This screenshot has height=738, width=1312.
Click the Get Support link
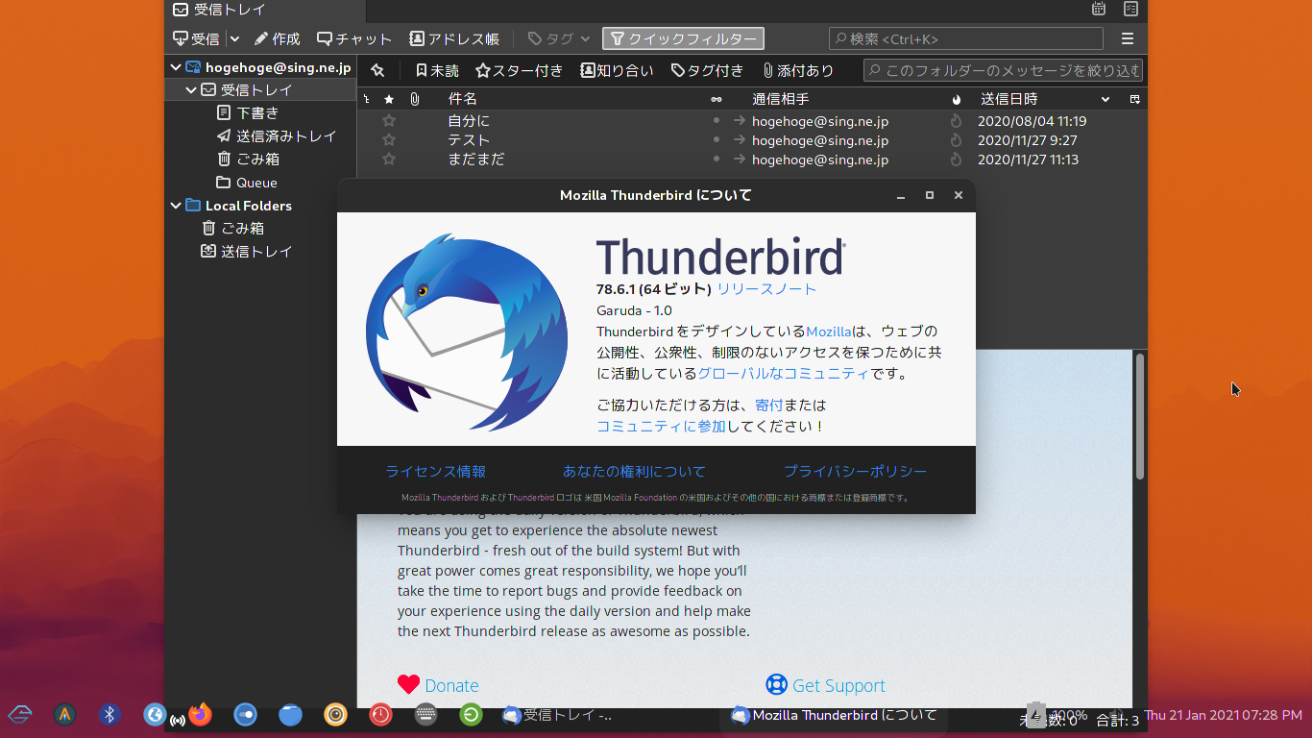825,685
